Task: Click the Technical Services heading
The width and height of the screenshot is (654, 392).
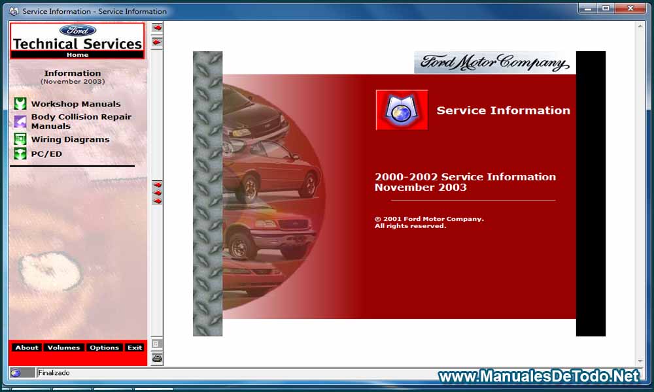Action: pos(78,44)
